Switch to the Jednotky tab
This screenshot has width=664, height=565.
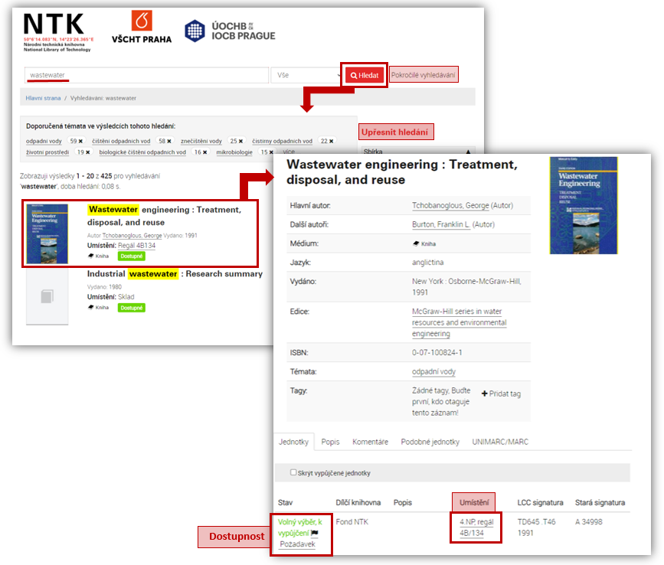click(293, 442)
